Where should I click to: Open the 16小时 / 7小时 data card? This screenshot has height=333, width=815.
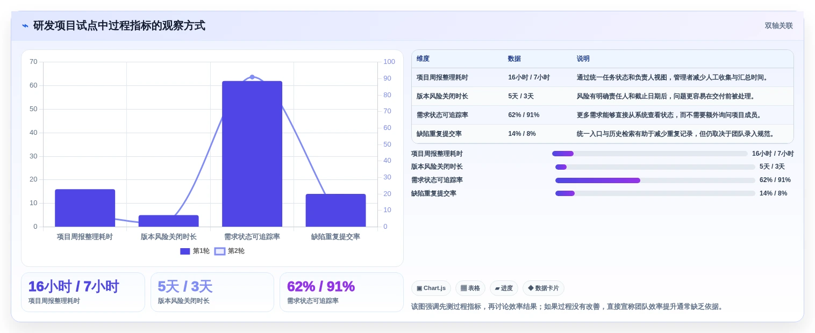point(83,292)
